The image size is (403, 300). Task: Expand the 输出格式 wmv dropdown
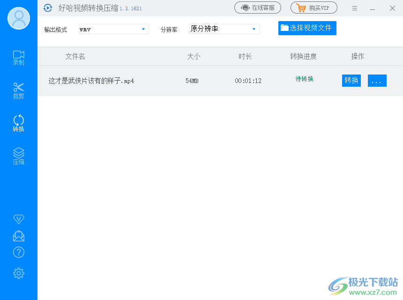(113, 29)
